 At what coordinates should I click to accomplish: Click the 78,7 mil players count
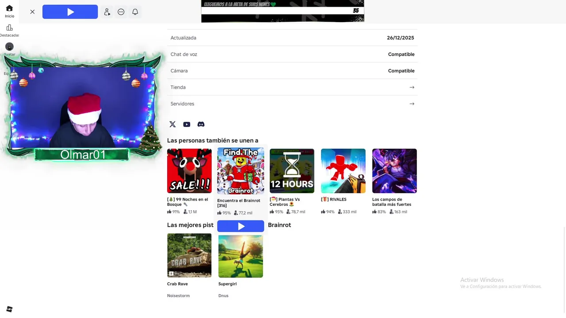pyautogui.click(x=296, y=212)
